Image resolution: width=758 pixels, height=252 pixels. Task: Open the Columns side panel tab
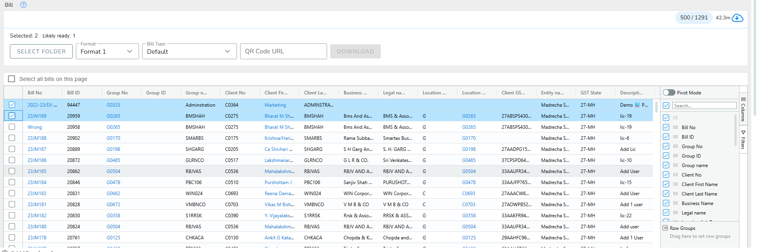pos(743,109)
